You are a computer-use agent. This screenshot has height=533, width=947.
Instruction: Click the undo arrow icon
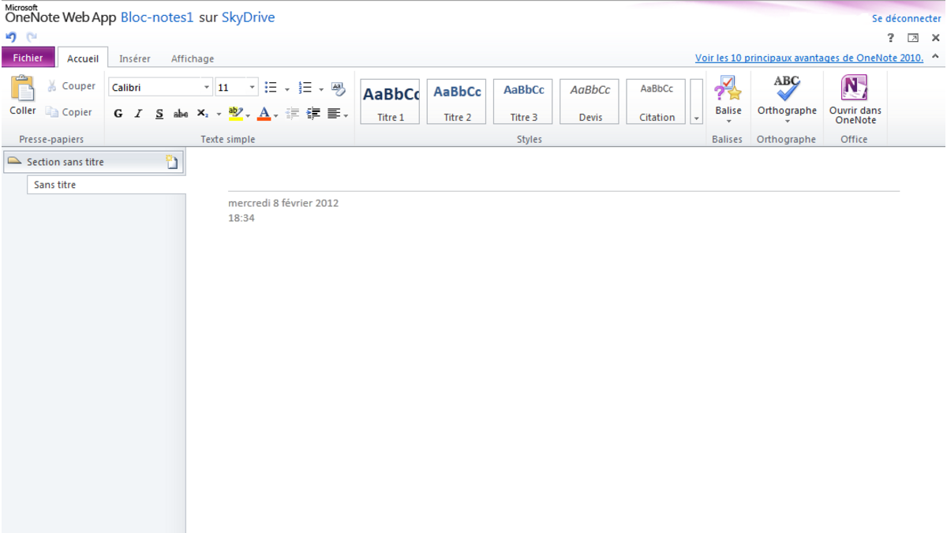(11, 37)
